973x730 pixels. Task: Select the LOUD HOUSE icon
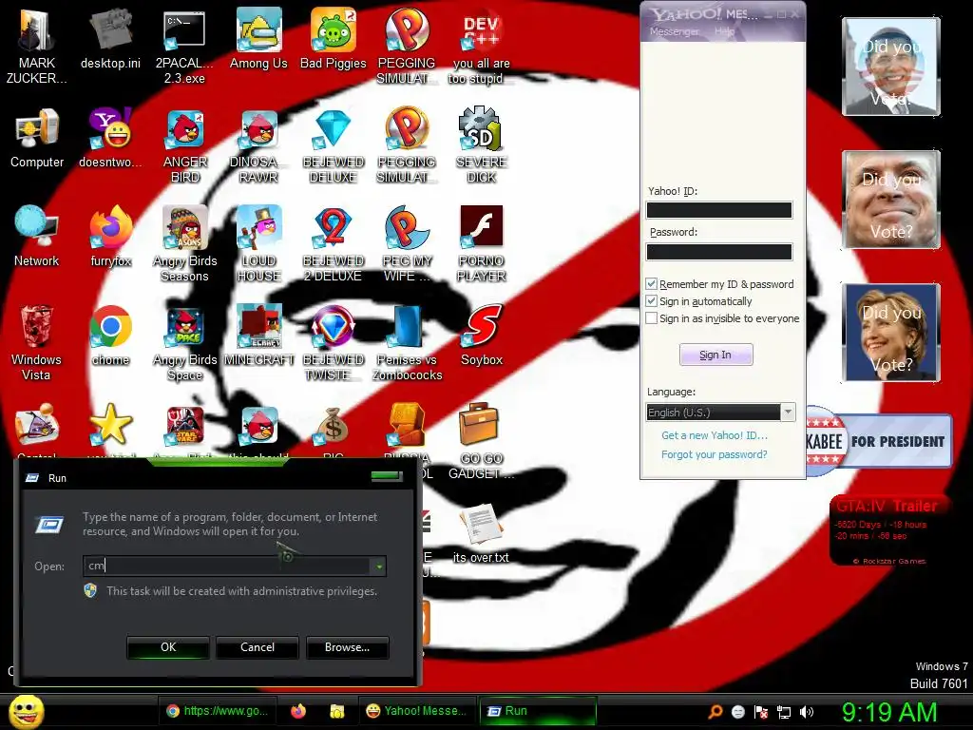[x=258, y=244]
